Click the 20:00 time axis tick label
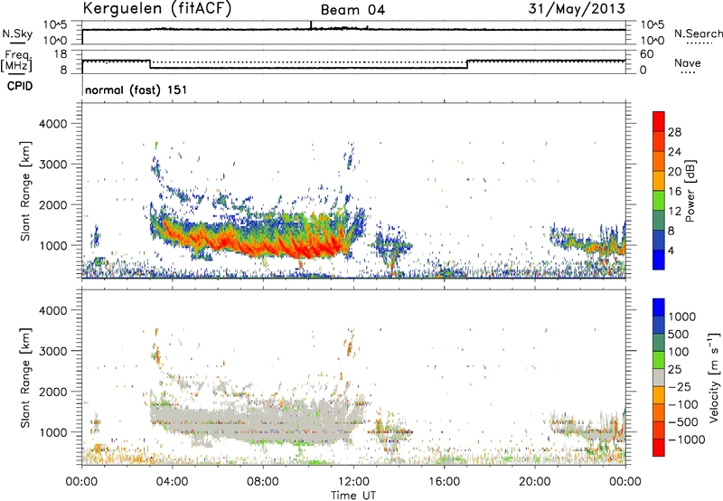The height and width of the screenshot is (501, 723). (534, 482)
